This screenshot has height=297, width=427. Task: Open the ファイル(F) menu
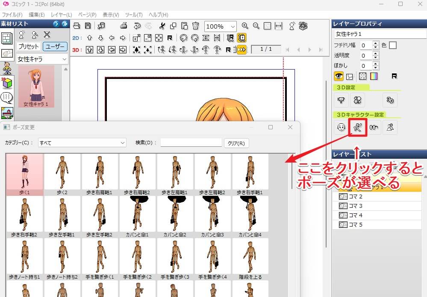coord(12,15)
